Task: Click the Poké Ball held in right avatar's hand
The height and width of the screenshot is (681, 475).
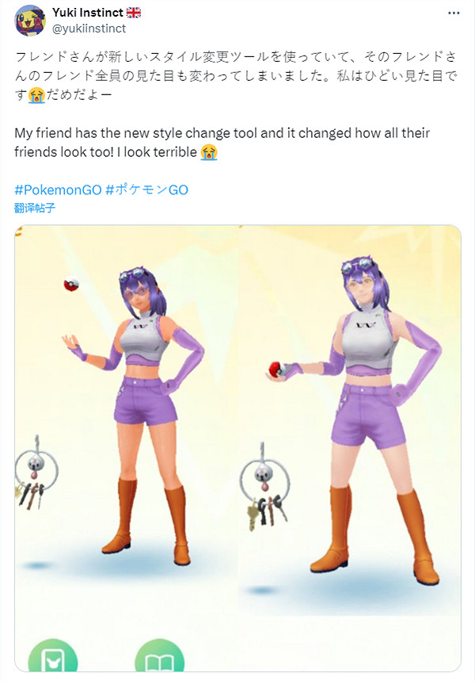Action: click(x=277, y=369)
